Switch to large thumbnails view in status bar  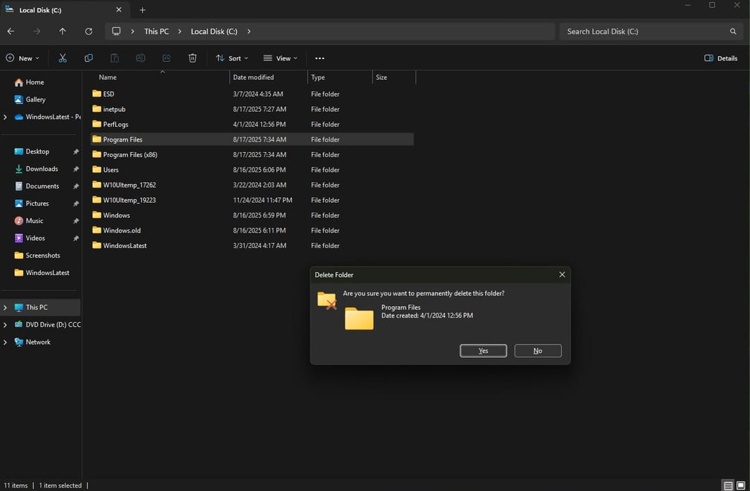point(741,485)
